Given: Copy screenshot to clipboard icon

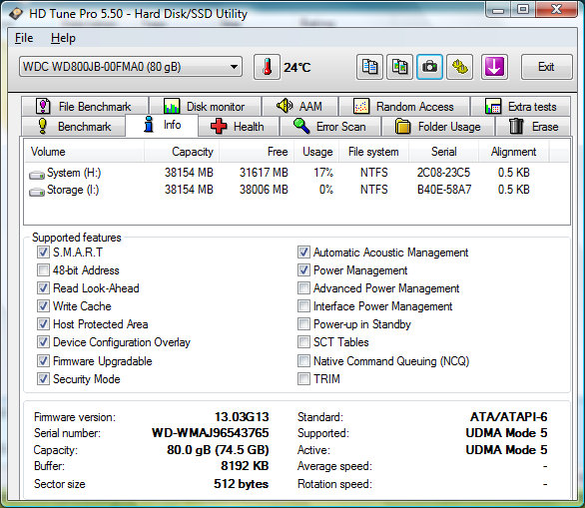Looking at the screenshot, I should coord(399,67).
